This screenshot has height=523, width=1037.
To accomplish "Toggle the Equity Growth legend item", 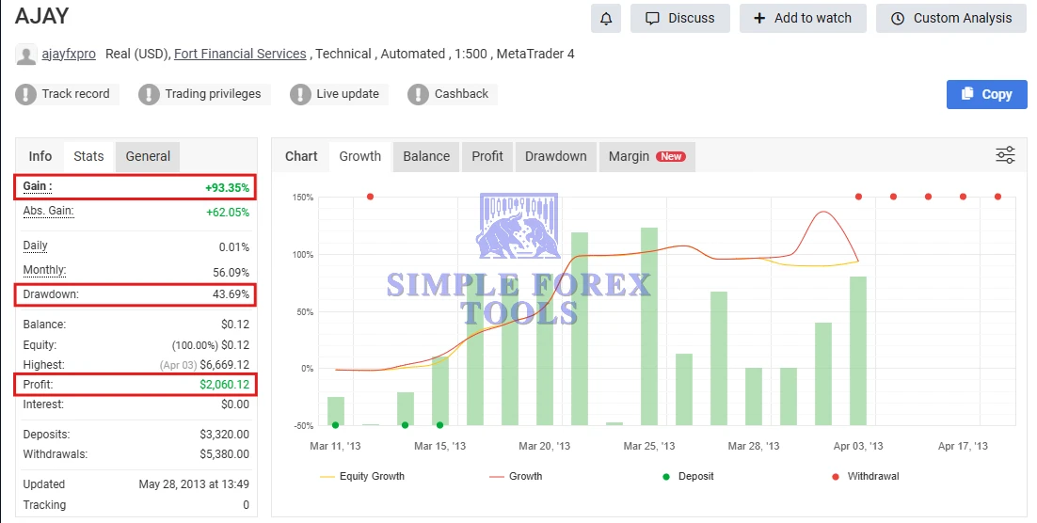I will coord(362,476).
